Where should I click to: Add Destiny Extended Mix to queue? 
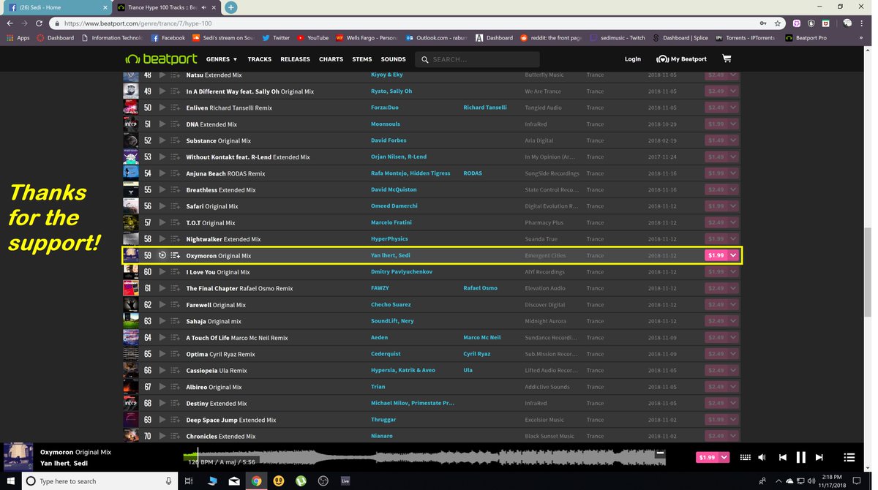176,404
